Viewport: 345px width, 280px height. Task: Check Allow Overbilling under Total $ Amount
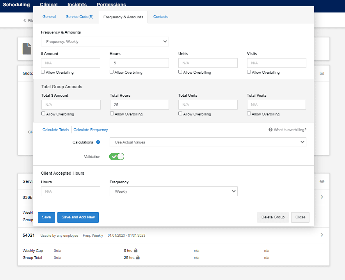point(43,113)
